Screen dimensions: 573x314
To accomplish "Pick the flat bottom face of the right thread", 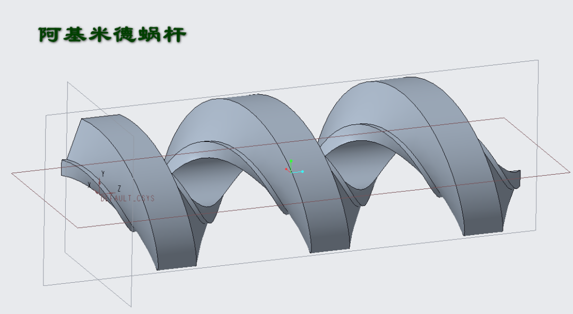I will pos(483,230).
